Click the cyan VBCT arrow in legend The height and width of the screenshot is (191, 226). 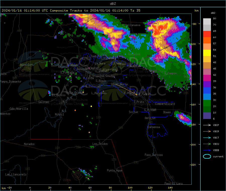(207, 138)
